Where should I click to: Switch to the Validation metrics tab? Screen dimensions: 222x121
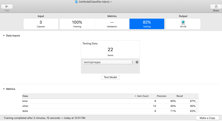pyautogui.click(x=112, y=24)
